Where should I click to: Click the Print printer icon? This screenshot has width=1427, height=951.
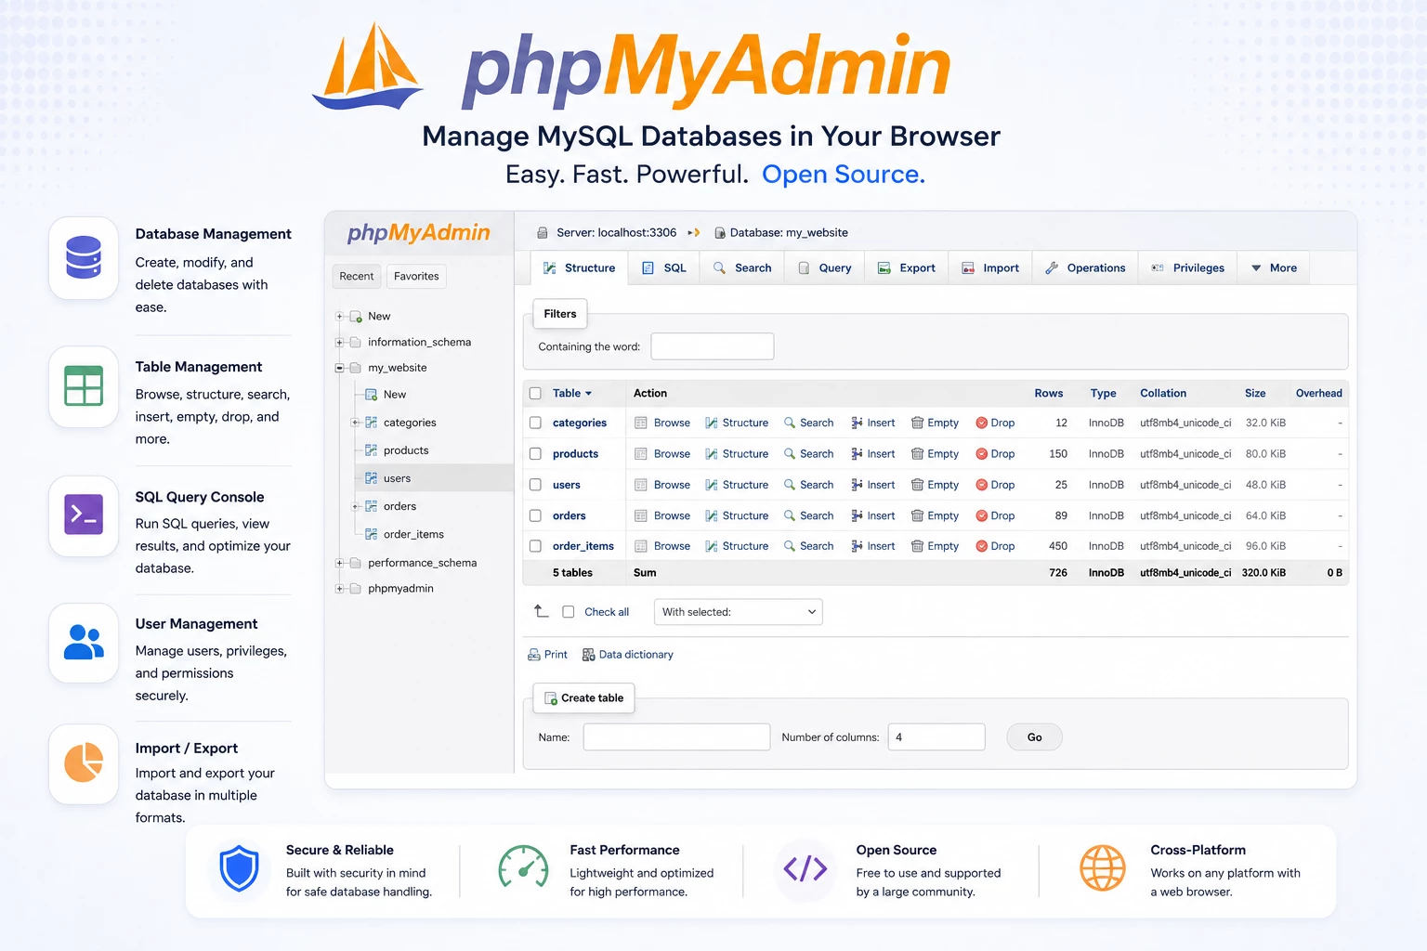pyautogui.click(x=534, y=655)
